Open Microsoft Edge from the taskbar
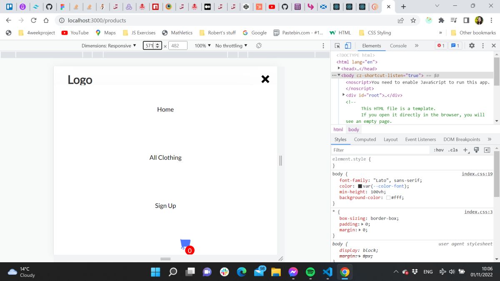Screen dimensions: 500x281 242,272
